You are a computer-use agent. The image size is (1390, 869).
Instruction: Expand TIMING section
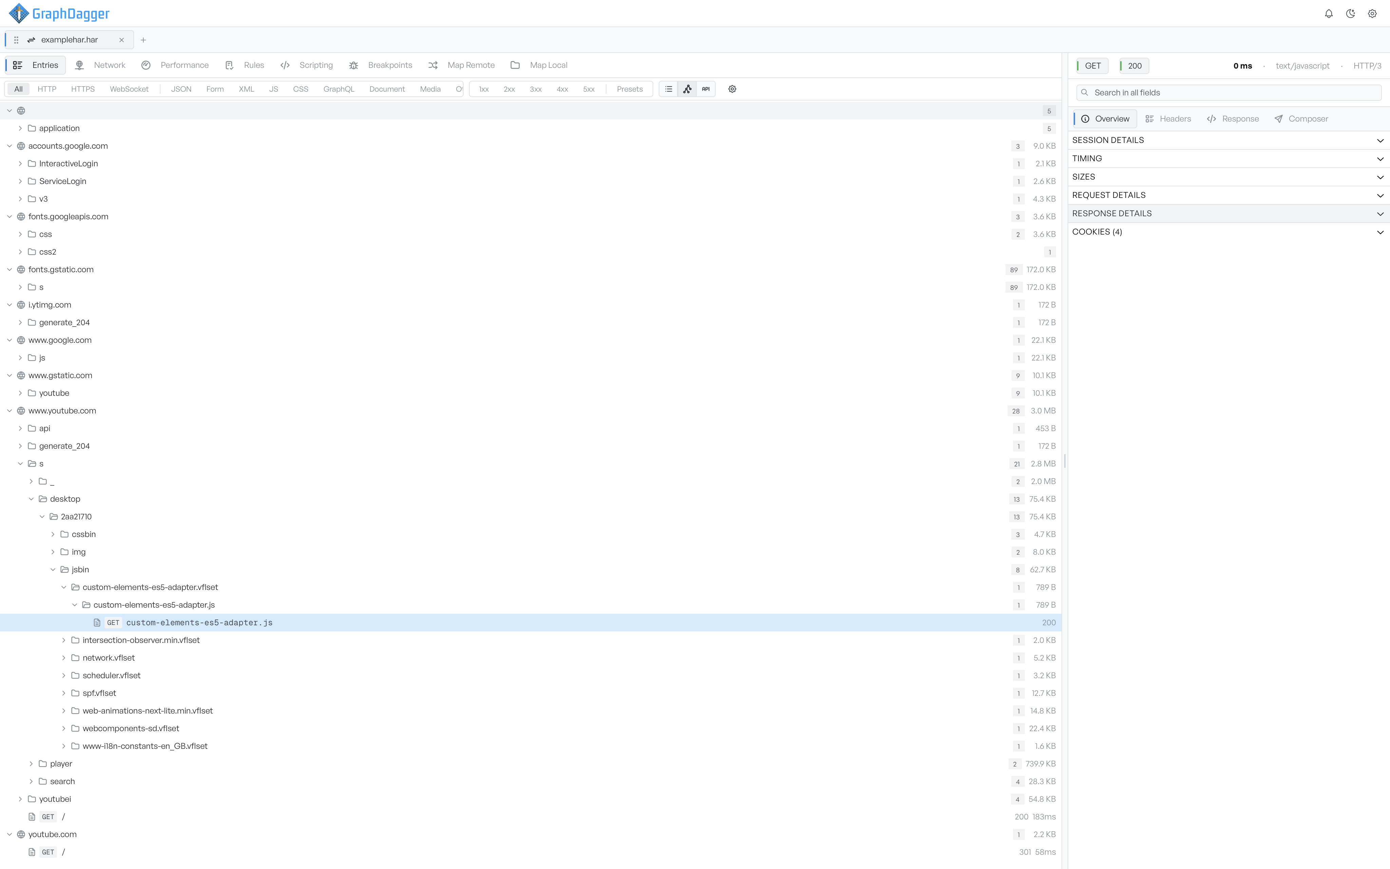click(x=1228, y=159)
